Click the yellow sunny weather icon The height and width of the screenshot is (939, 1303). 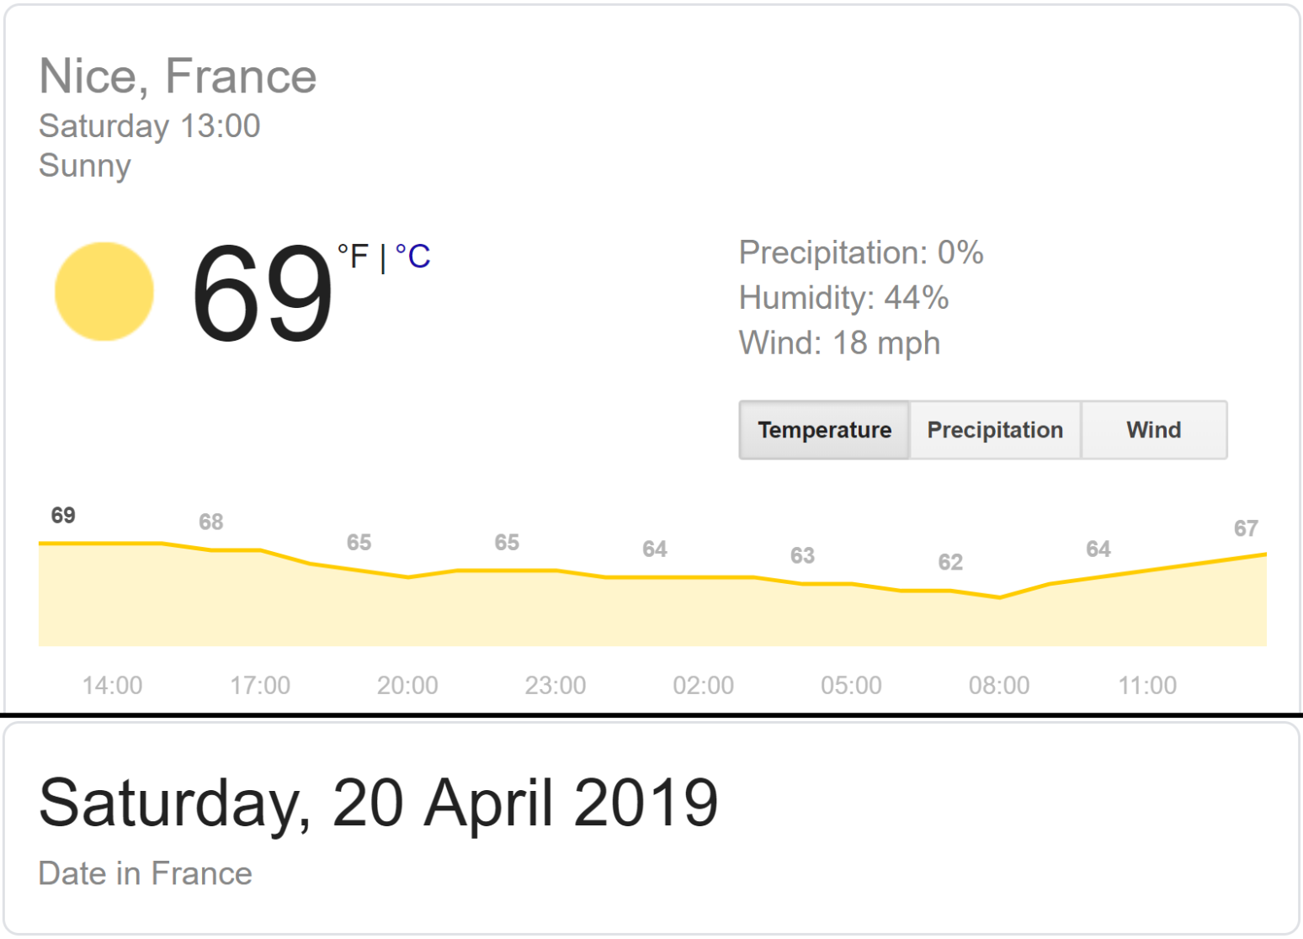coord(104,292)
